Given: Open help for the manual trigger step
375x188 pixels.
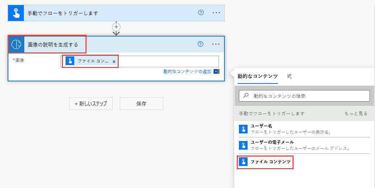Looking at the screenshot, I should click(x=201, y=13).
